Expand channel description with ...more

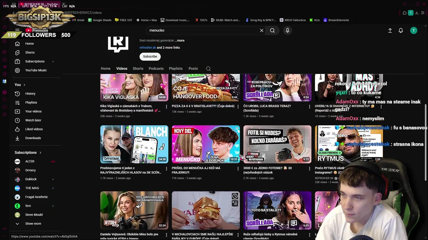coord(180,41)
